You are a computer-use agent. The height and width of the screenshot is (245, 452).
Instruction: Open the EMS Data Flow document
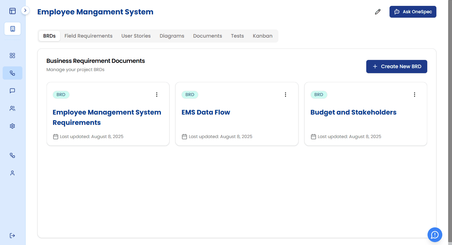[206, 112]
